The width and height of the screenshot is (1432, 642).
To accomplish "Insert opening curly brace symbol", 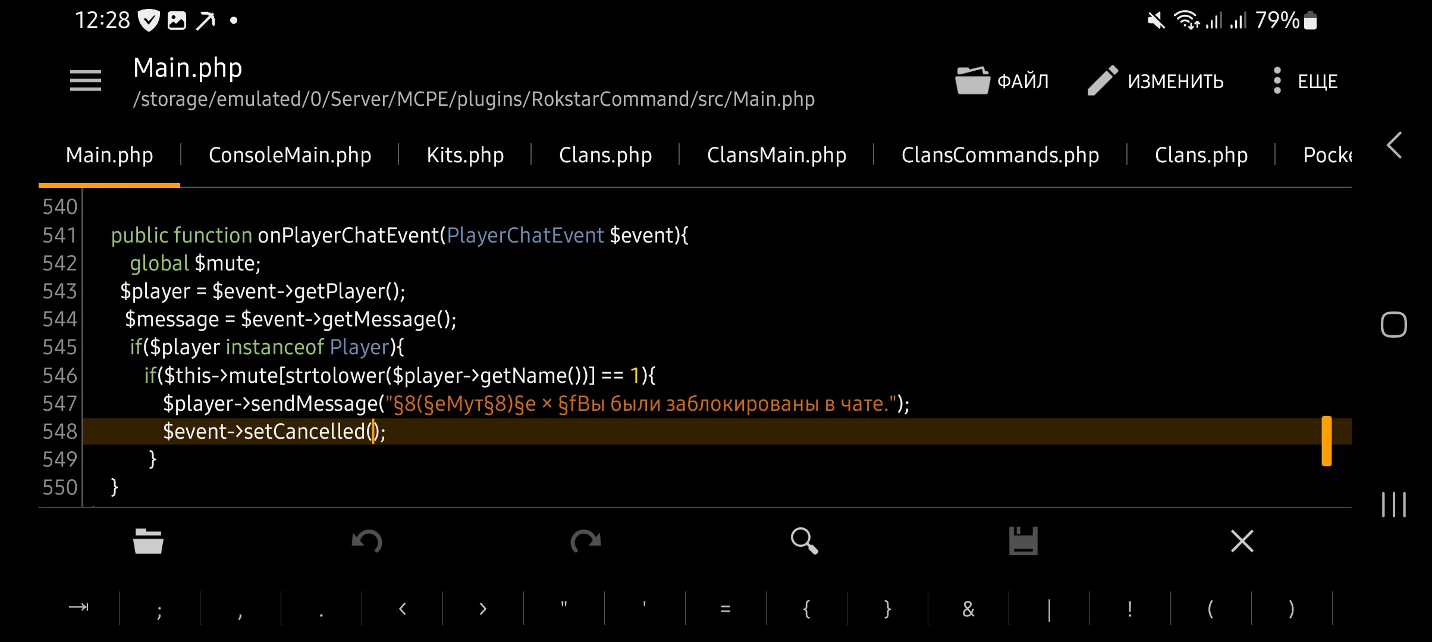I will [x=806, y=609].
